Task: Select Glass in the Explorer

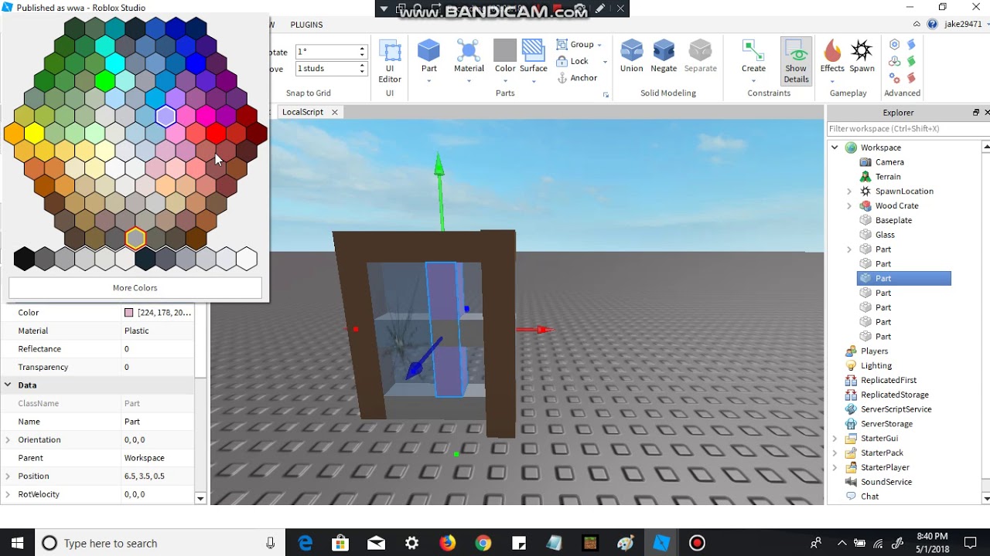Action: pos(885,235)
